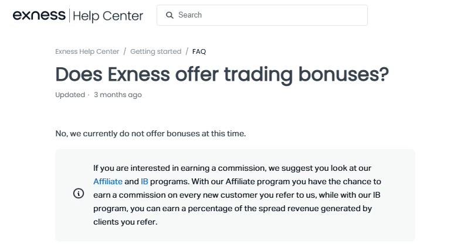Click the 'spread revenue generated by' callout line
The image size is (454, 248).
pyautogui.click(x=232, y=208)
